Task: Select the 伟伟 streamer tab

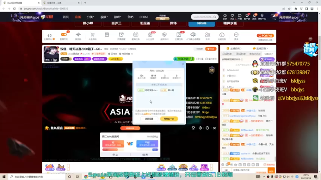Action: 173,23
